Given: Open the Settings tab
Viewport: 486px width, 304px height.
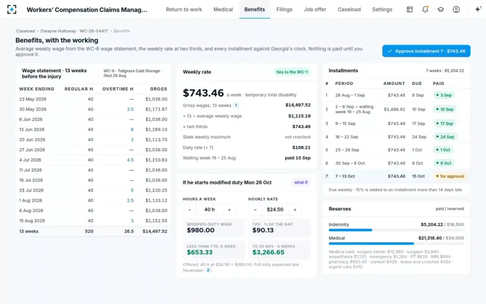Looking at the screenshot, I should (382, 9).
